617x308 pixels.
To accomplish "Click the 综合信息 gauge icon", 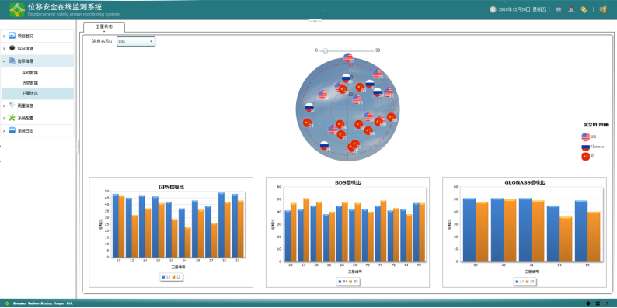I will [12, 48].
